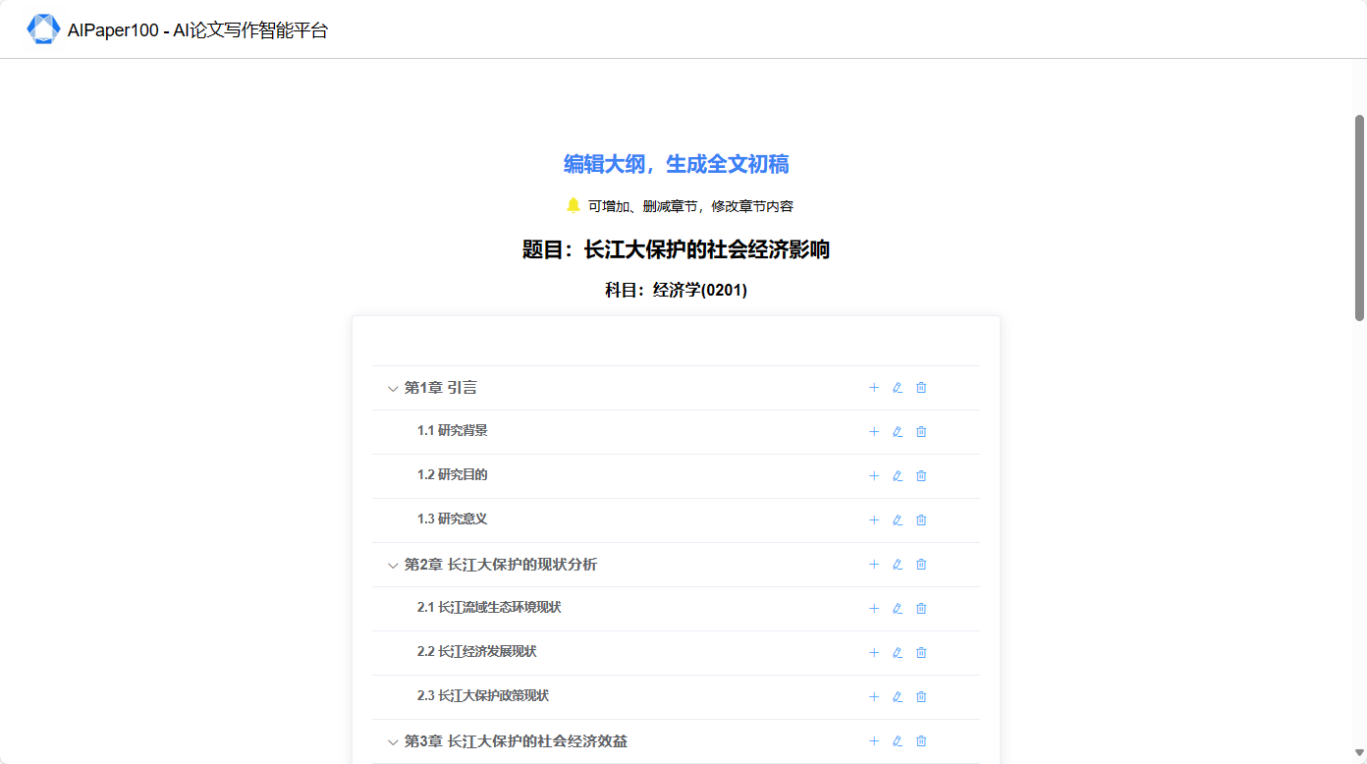Delete the 第2章 长江大保护的现状分析 chapter
The width and height of the screenshot is (1367, 764).
coord(921,565)
